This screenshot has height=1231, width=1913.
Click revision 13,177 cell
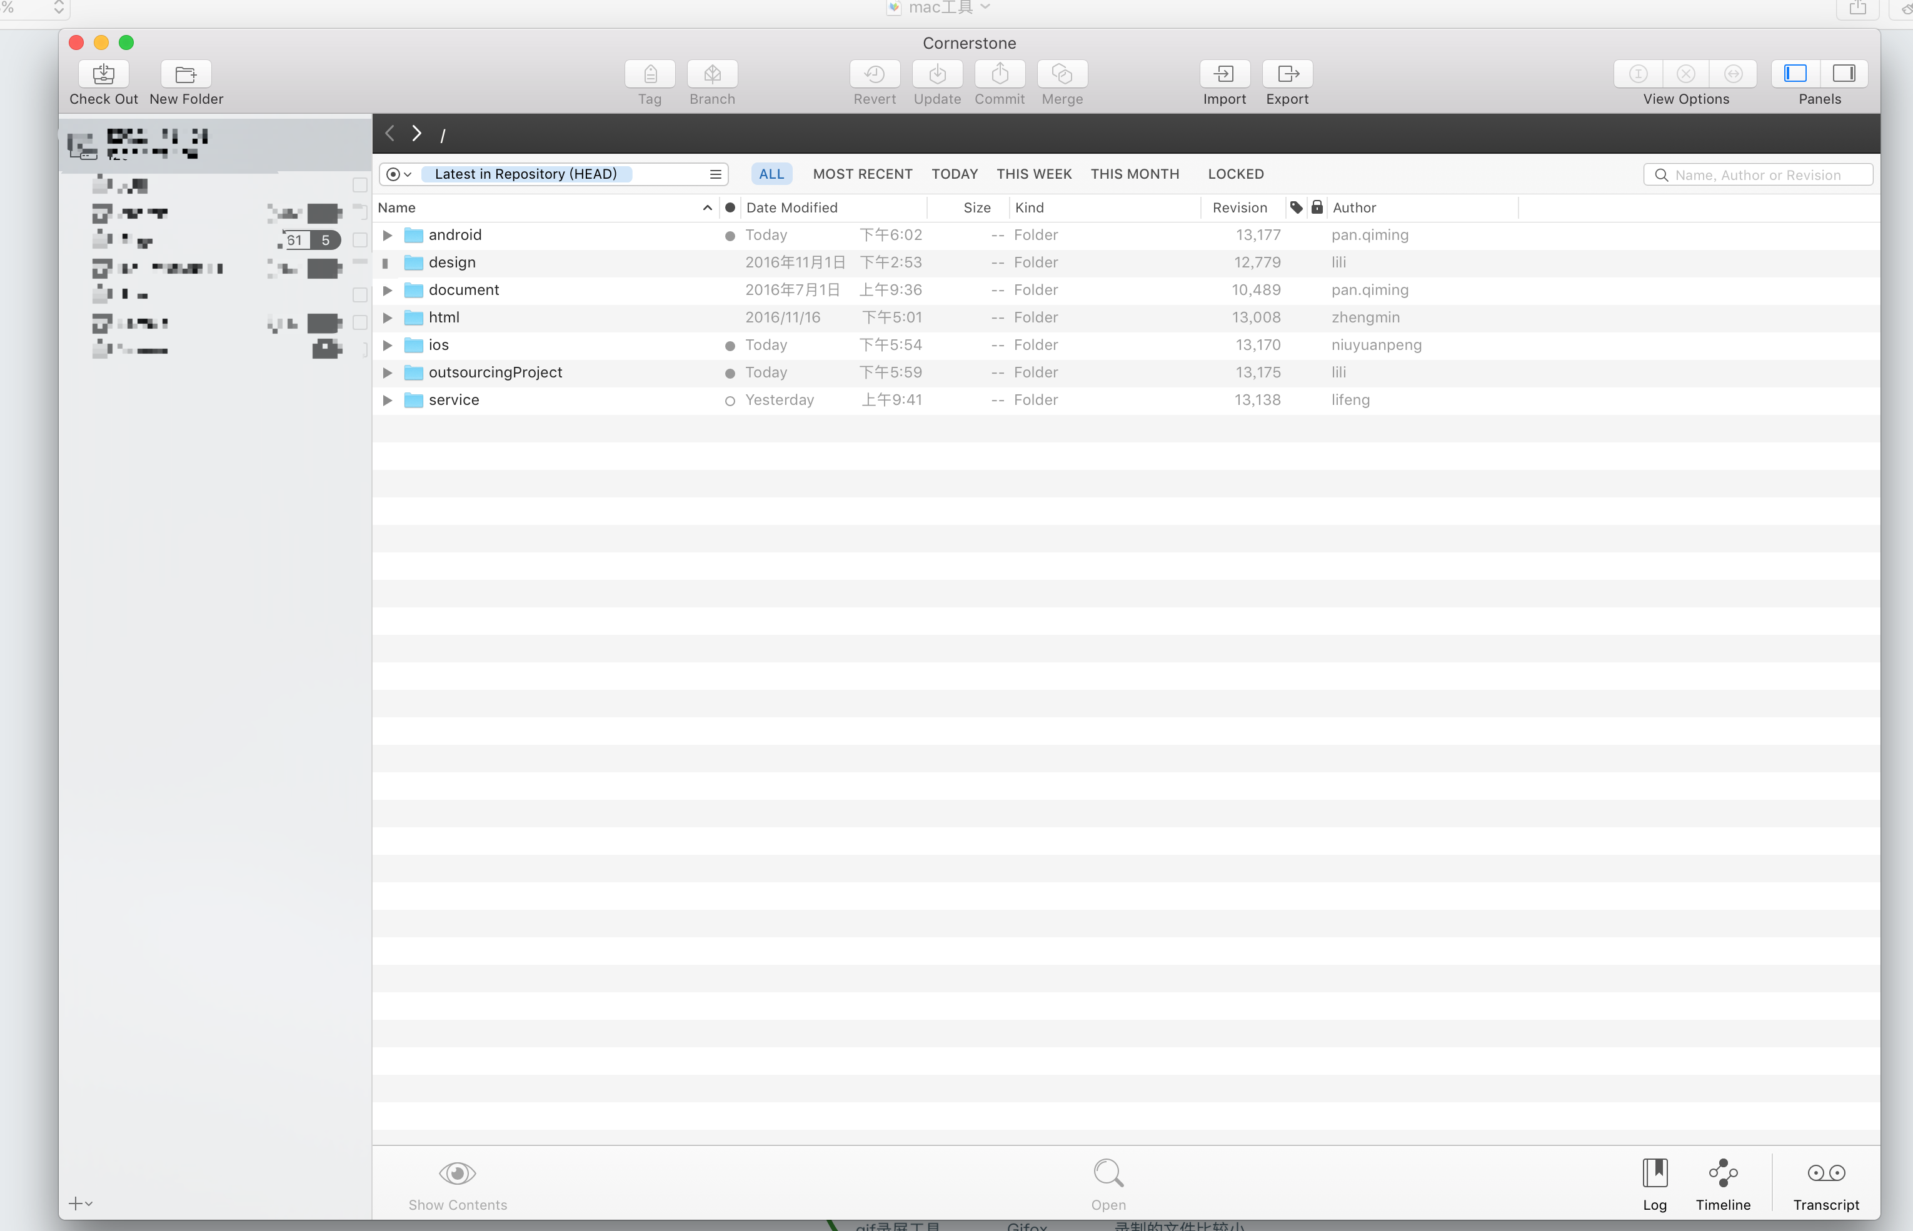coord(1257,235)
